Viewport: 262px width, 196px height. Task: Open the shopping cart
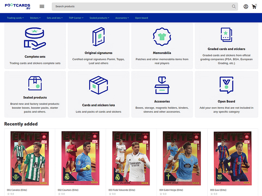[x=254, y=7]
